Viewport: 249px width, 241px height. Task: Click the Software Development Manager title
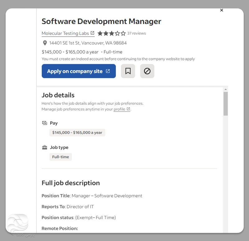(x=101, y=21)
